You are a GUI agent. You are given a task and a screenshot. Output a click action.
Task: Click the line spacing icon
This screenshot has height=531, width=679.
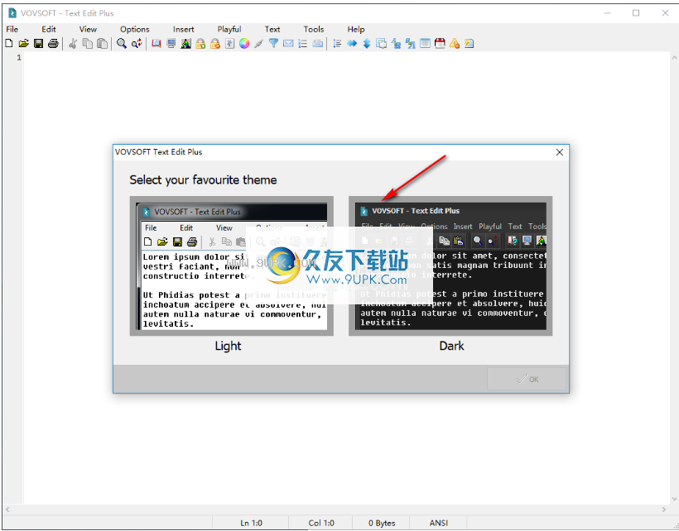[337, 43]
